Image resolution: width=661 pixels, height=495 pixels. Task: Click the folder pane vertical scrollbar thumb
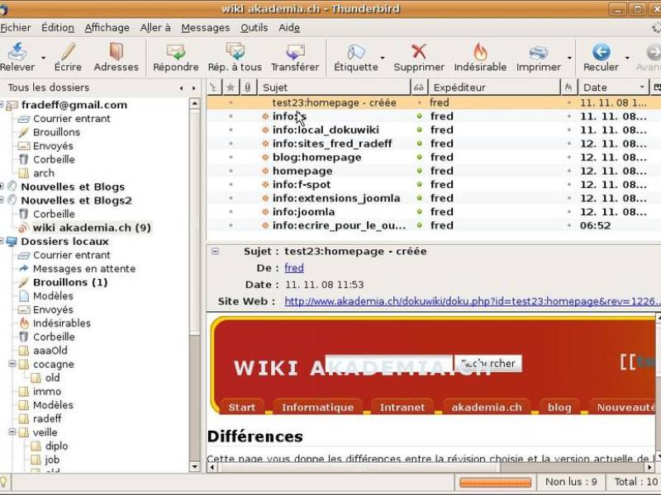pyautogui.click(x=194, y=222)
